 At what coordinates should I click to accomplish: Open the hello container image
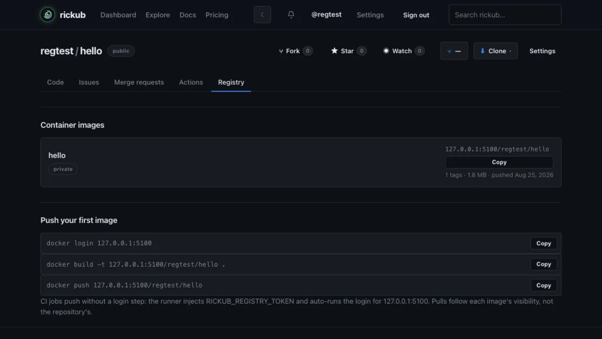[x=57, y=155]
